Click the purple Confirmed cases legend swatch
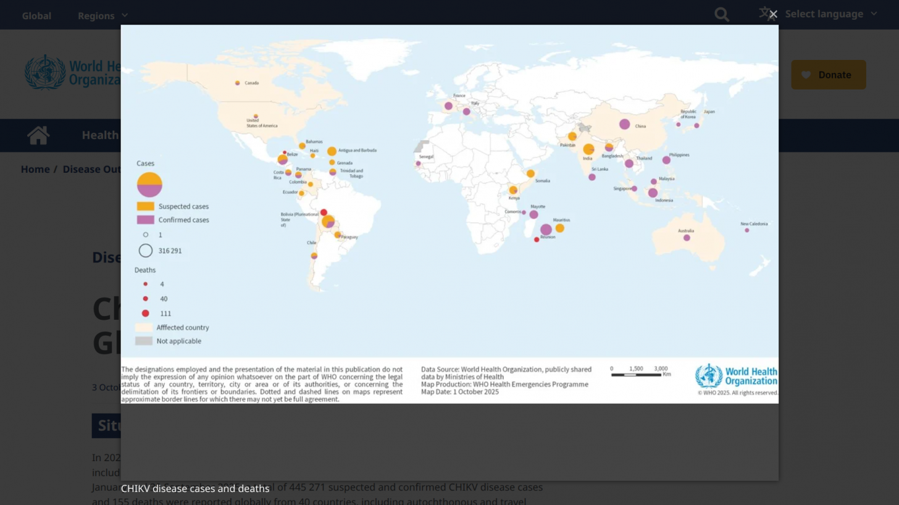This screenshot has height=505, width=899. pos(145,220)
